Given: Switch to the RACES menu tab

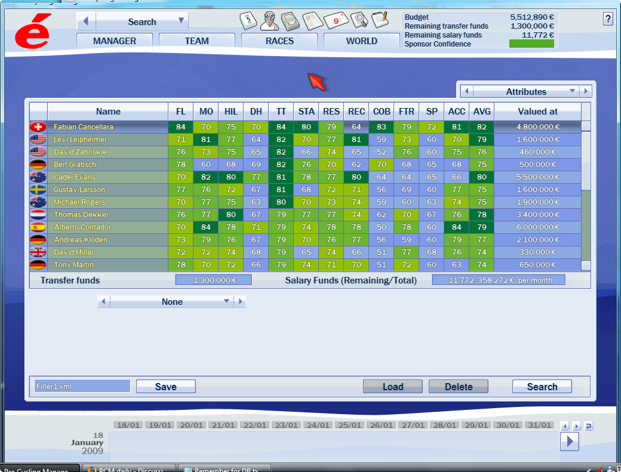Looking at the screenshot, I should click(x=279, y=41).
